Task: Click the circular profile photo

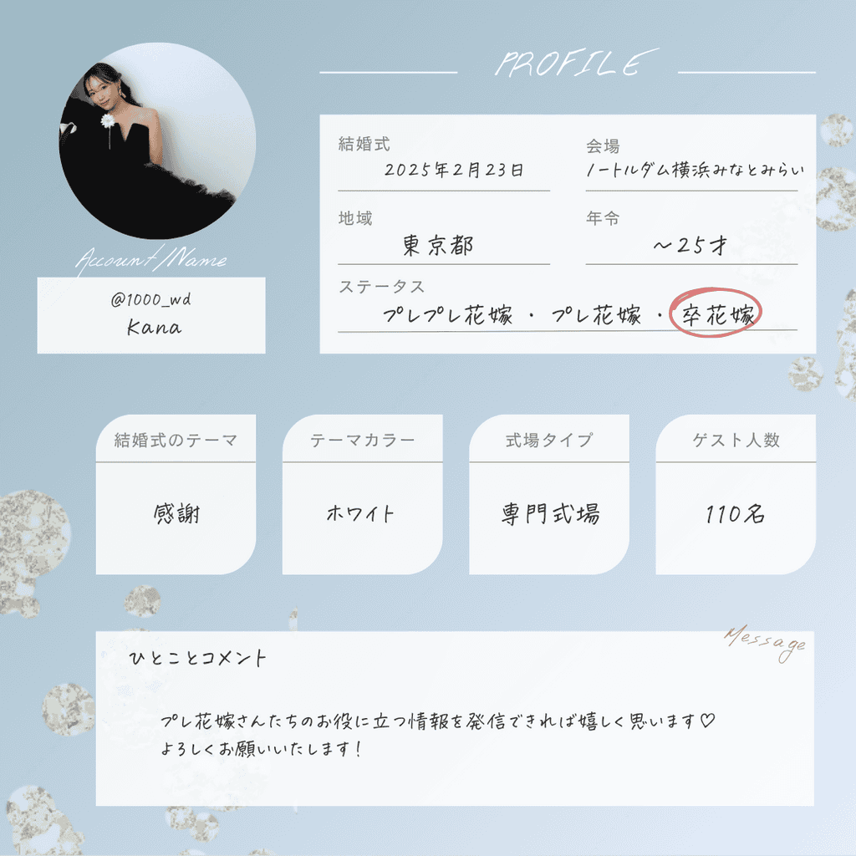Action: point(157,140)
